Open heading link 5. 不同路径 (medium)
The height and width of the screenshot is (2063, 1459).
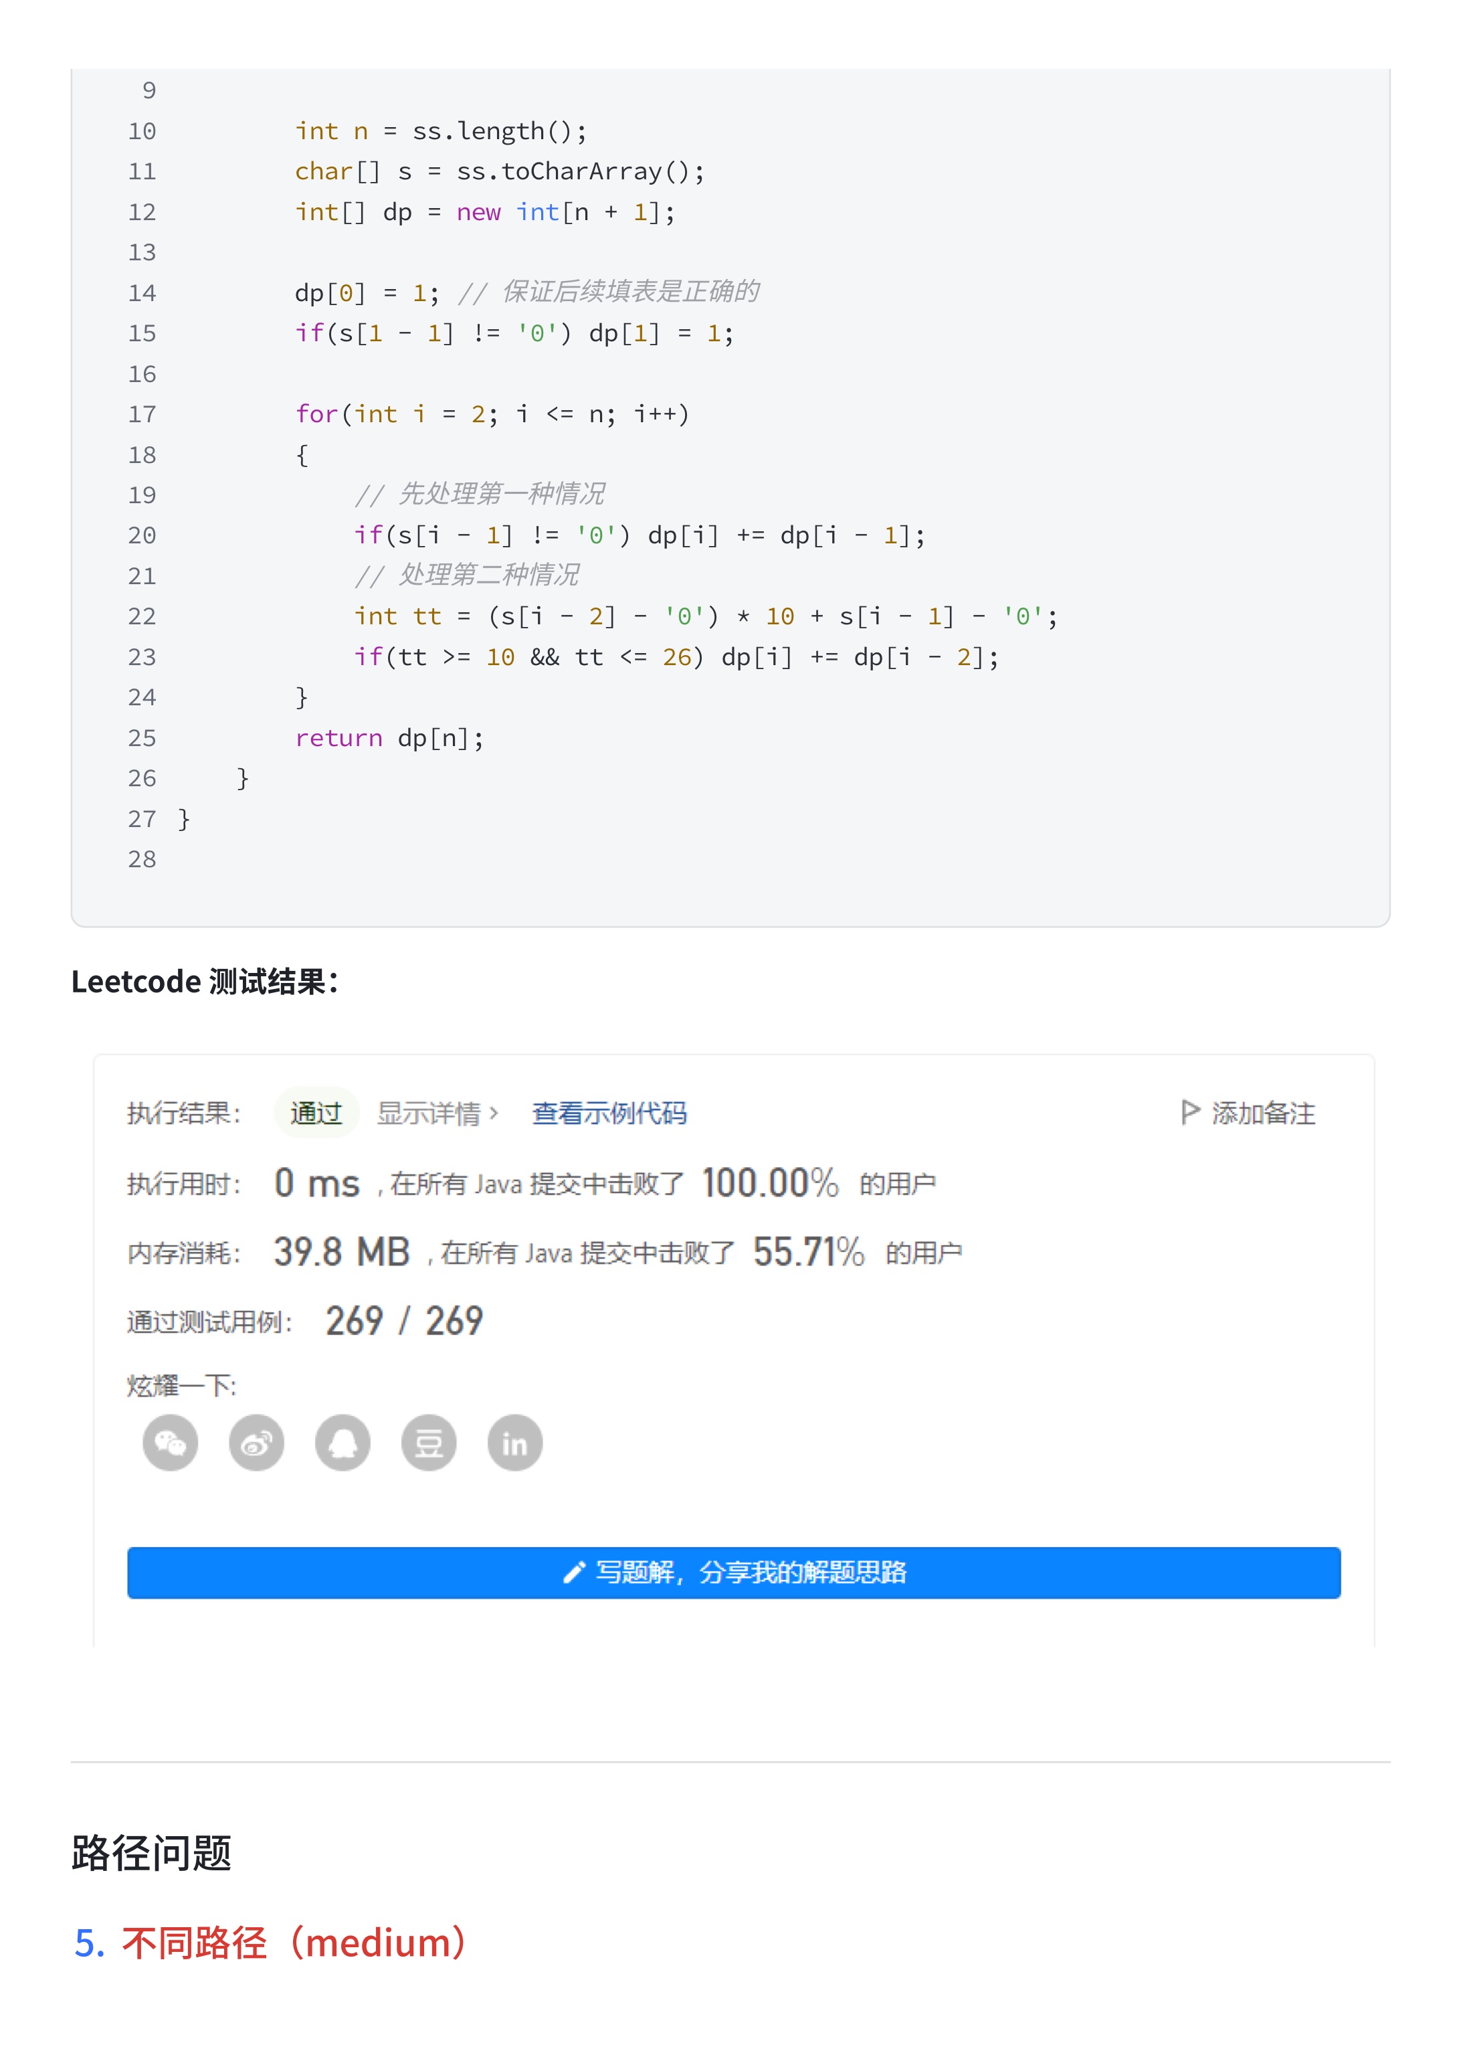point(270,1943)
